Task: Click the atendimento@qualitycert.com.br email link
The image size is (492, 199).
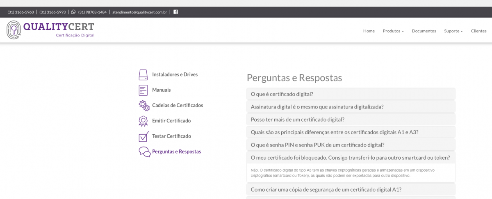Action: [140, 12]
